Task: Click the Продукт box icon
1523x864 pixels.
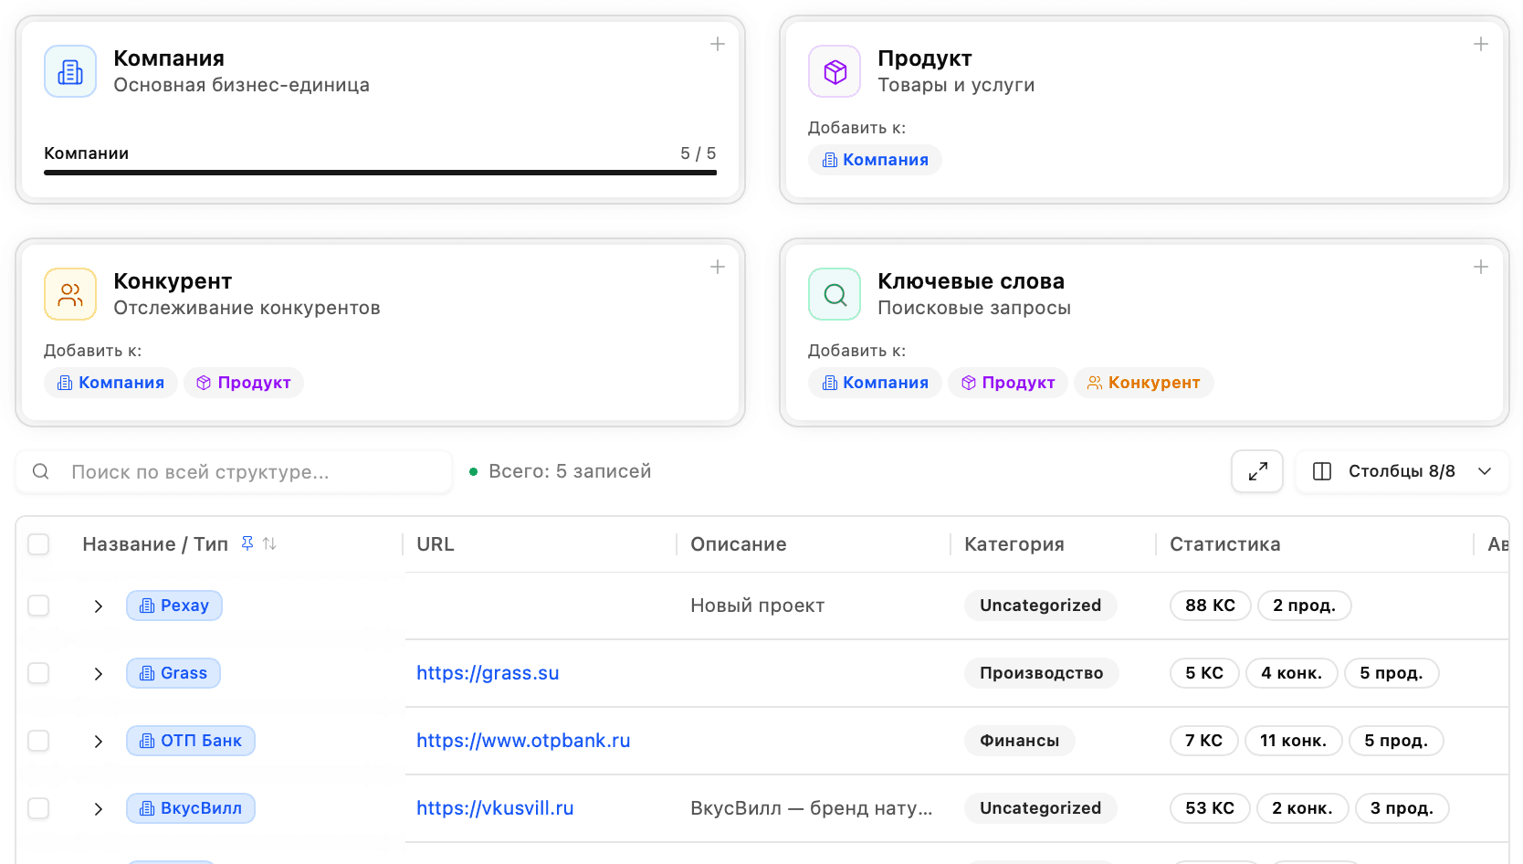Action: [835, 70]
